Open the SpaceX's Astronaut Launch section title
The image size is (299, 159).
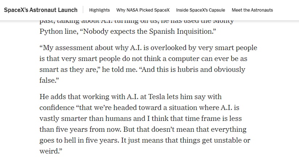40,10
